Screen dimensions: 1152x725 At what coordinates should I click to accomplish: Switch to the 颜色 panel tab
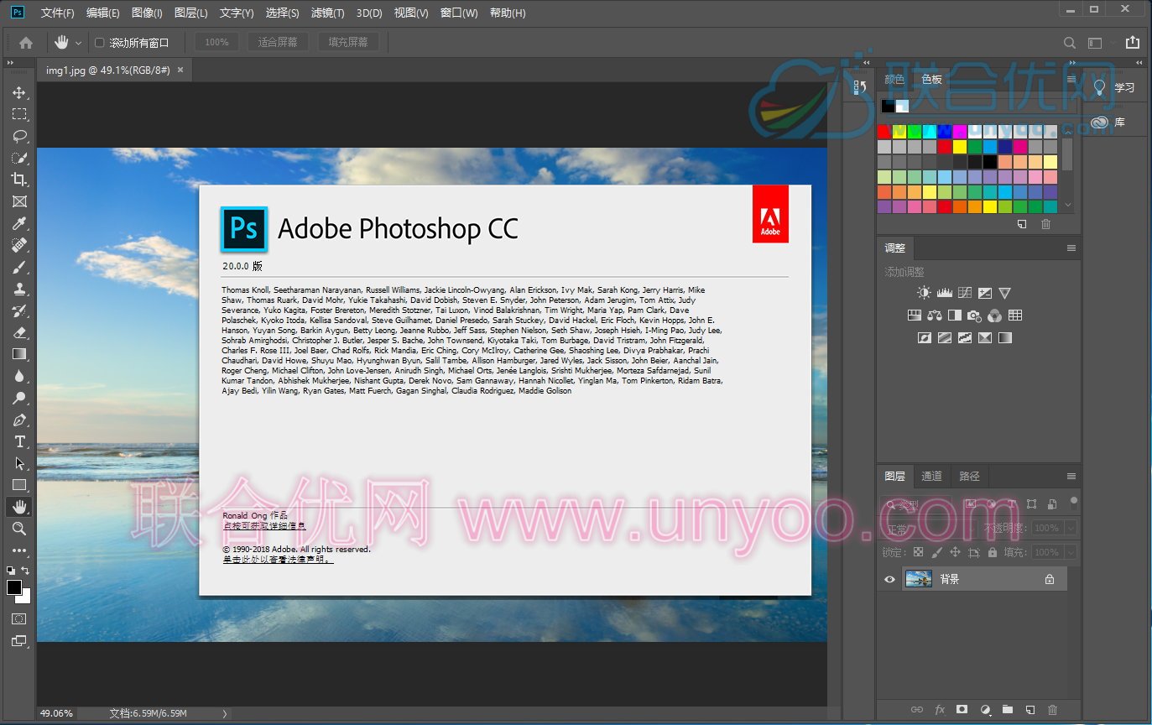[894, 80]
